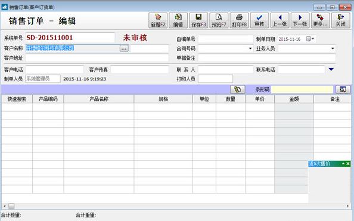Expand the 合同号码 dropdown

(x=250, y=48)
